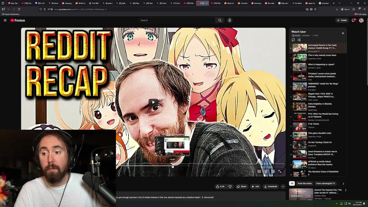This screenshot has width=368, height=207.
Task: Open 'Around The Imperial City' recommended video
Action: tap(328, 191)
